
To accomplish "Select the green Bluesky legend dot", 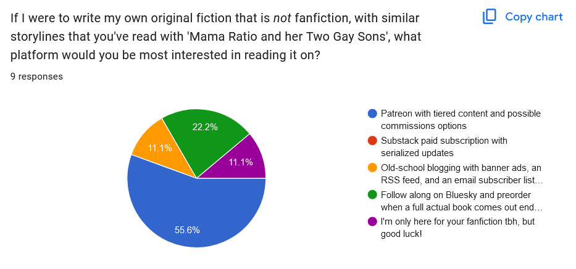I will coord(372,195).
